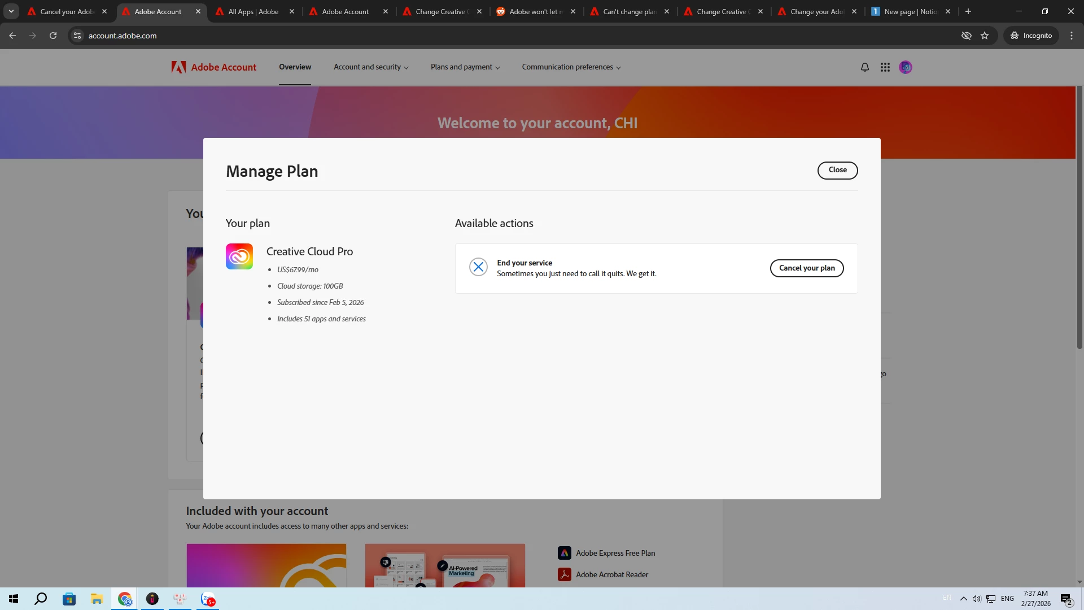Open the Adobe apps grid icon
Viewport: 1084px width, 610px height.
click(885, 67)
